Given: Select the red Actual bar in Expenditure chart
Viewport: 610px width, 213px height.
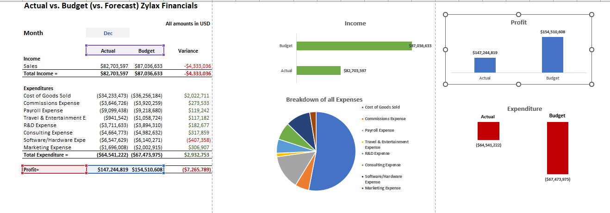Looking at the screenshot, I should point(488,131).
